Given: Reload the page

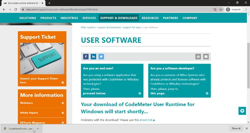Looking at the screenshot, I should click(16, 9).
